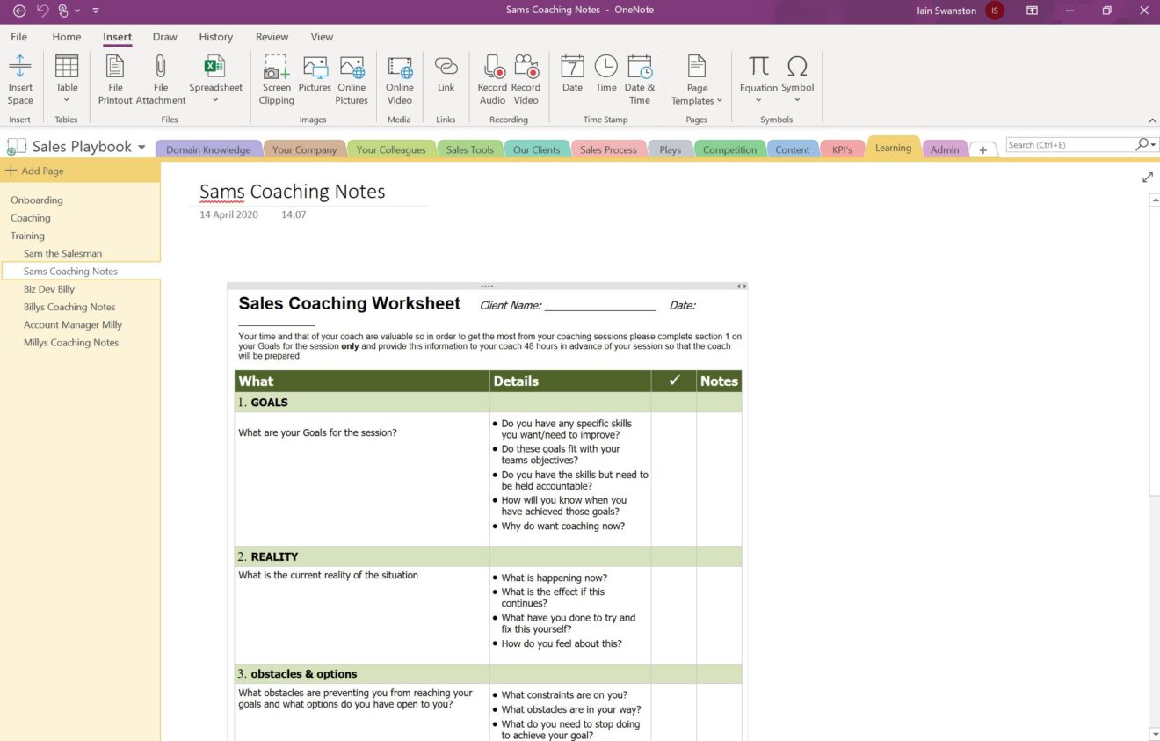Open the Our Clients section tab
Viewport: 1160px width, 741px height.
[x=536, y=149]
